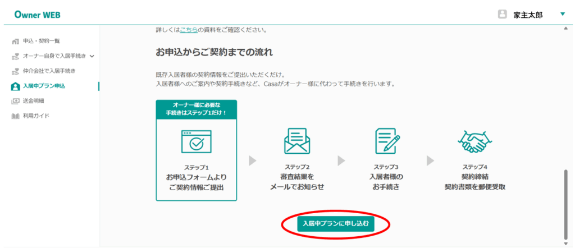Click the 利用ガイド book icon
This screenshot has height=248, width=575.
click(x=15, y=116)
